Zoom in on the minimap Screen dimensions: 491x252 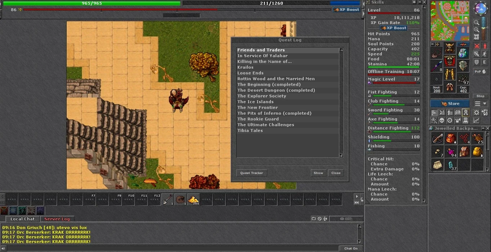(477, 29)
